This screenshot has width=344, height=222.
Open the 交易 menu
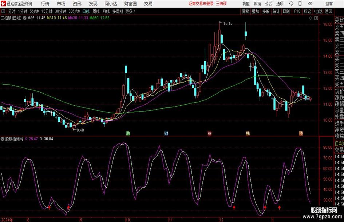(x=148, y=4)
